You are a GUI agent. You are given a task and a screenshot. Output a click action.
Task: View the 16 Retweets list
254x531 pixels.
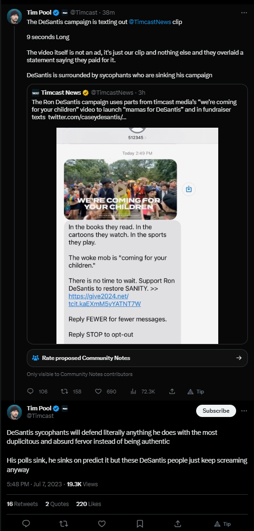[22, 504]
